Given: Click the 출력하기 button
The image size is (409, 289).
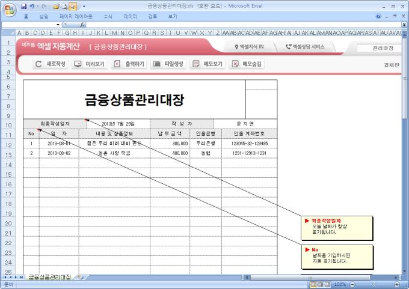Looking at the screenshot, I should (129, 64).
